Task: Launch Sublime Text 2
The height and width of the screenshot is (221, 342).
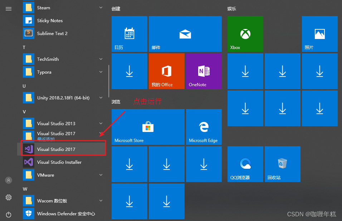Action: 63,33
